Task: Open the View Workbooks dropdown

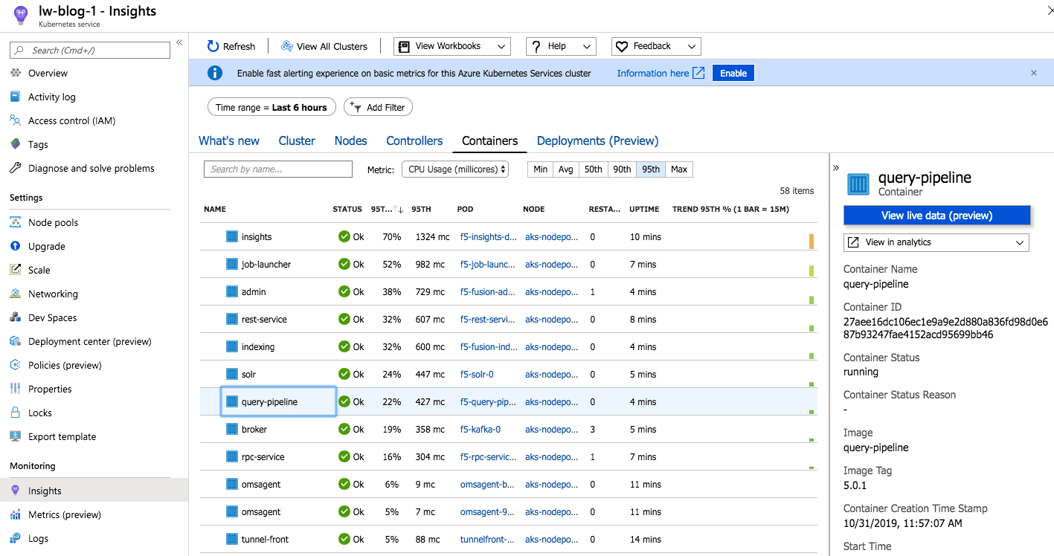Action: click(452, 46)
